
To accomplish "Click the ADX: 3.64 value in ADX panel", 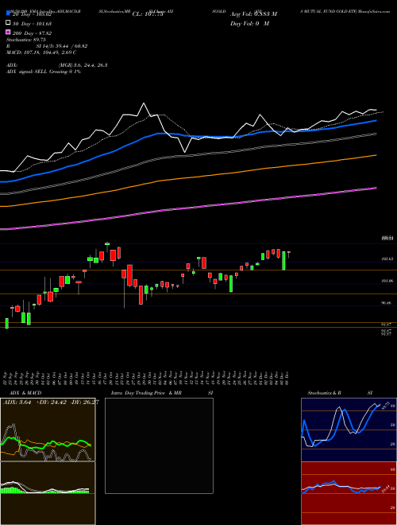I will [17, 402].
